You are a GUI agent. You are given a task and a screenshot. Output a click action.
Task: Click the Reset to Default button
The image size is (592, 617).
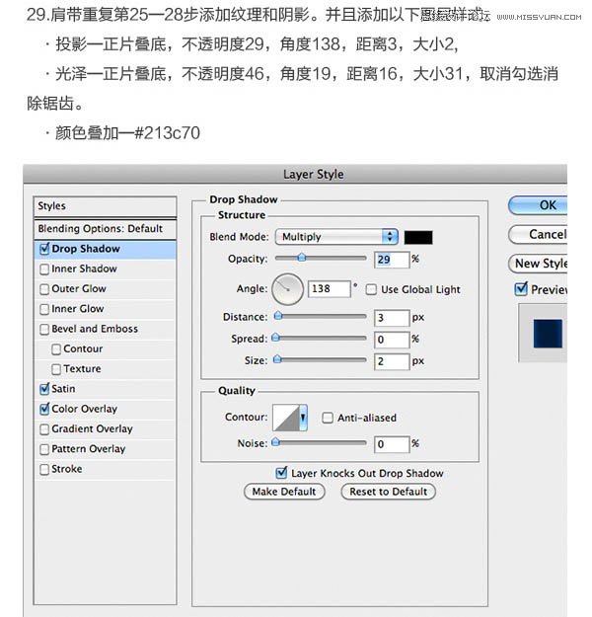(388, 492)
